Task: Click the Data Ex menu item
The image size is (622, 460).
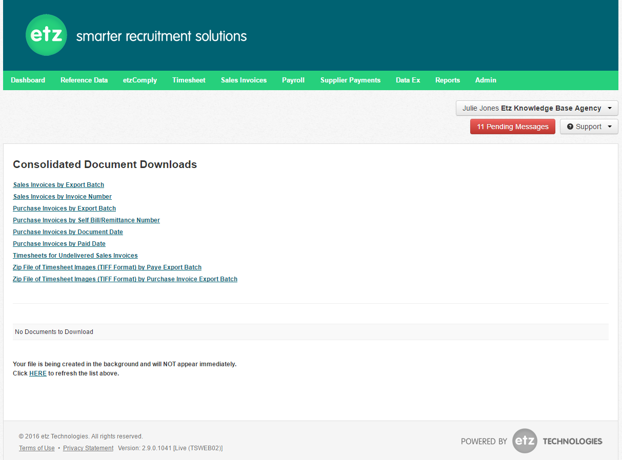Action: [408, 80]
